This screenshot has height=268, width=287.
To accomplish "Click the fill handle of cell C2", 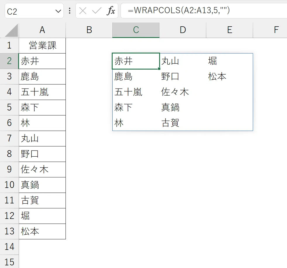I will pos(159,69).
